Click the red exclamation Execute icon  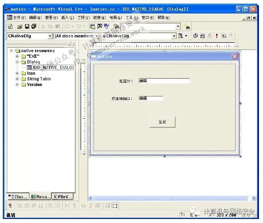click(217, 36)
